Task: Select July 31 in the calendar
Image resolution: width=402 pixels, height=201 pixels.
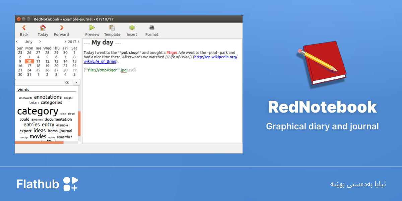Action: pyautogui.click(x=29, y=74)
